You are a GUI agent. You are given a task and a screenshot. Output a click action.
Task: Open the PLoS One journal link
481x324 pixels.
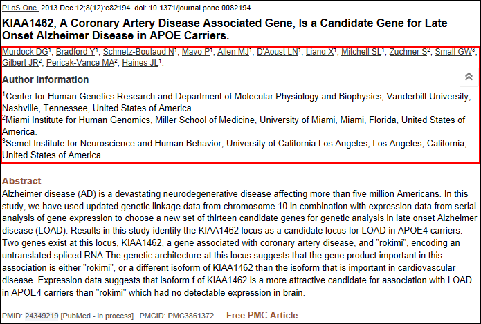(19, 8)
